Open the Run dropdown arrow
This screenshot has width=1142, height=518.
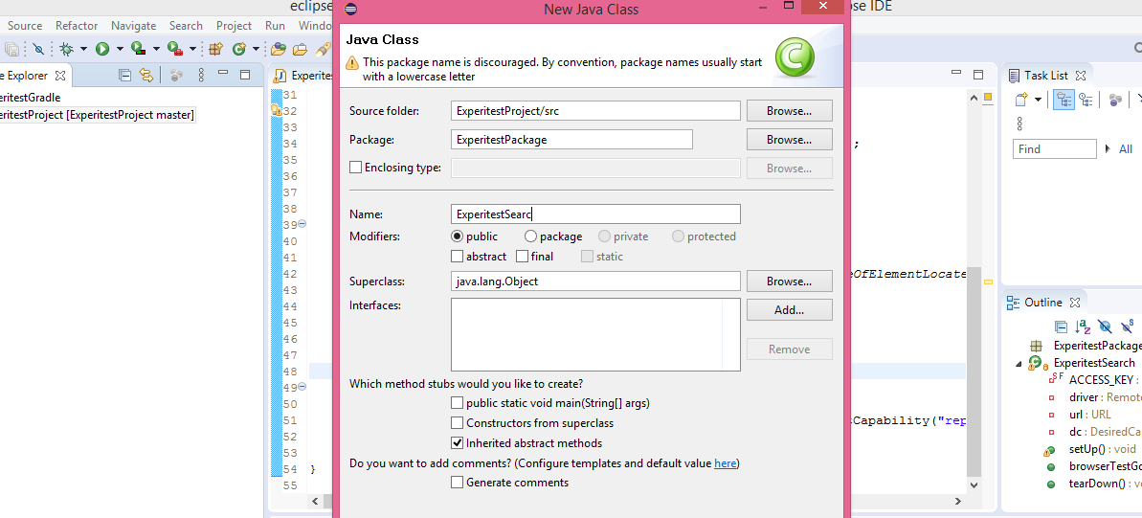pyautogui.click(x=120, y=50)
